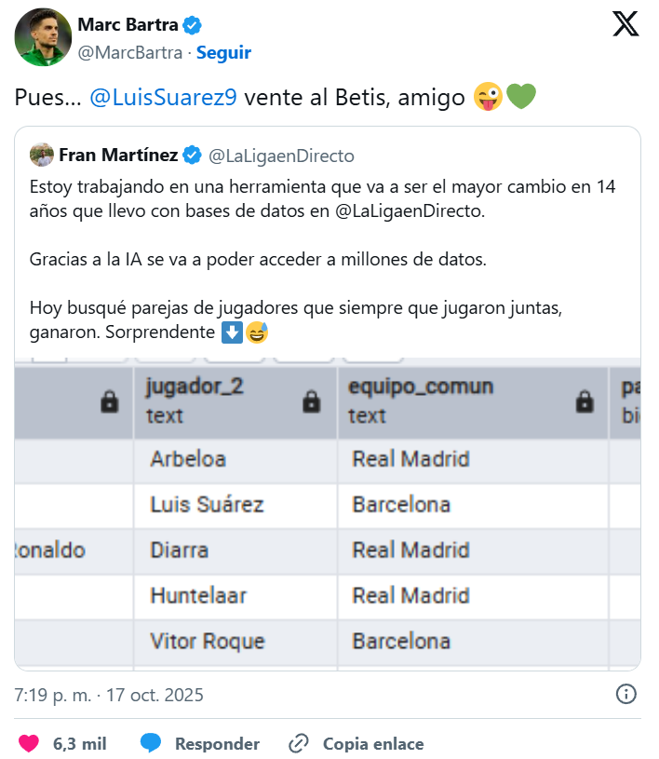Click the equipo_comun column header
659x759 pixels.
point(421,386)
